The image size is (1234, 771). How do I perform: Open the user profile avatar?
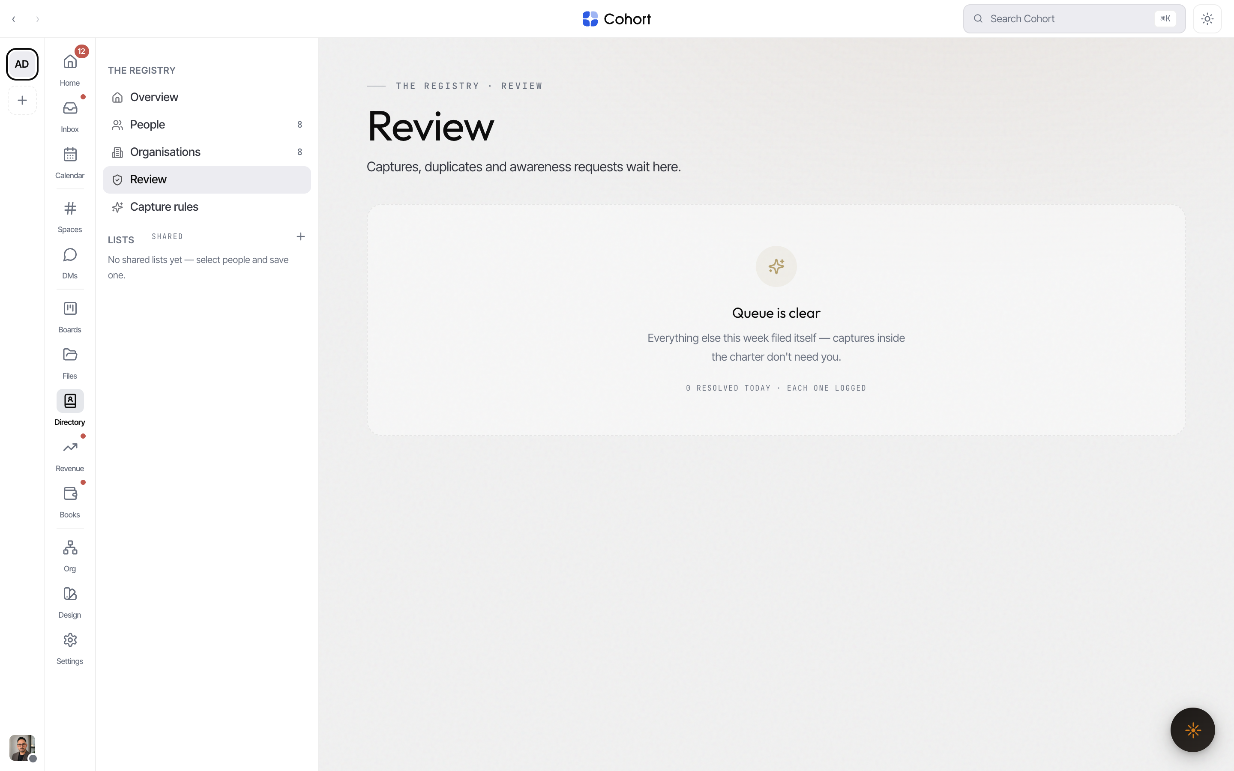point(22,747)
